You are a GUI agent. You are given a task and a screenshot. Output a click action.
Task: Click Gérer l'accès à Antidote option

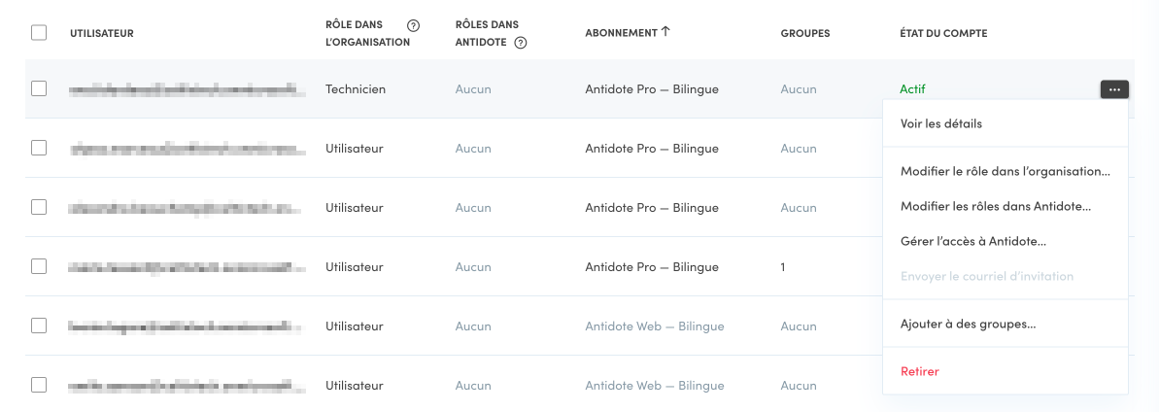[x=972, y=241]
